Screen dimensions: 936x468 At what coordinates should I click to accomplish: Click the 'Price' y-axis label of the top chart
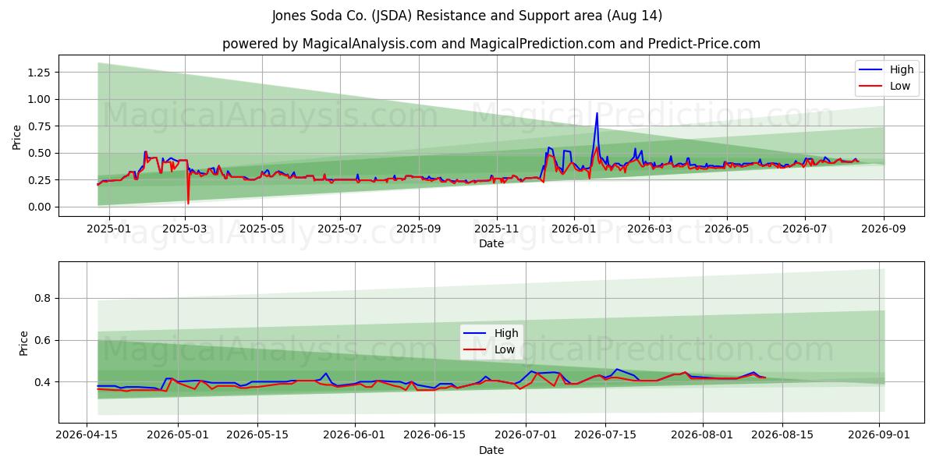coord(17,136)
